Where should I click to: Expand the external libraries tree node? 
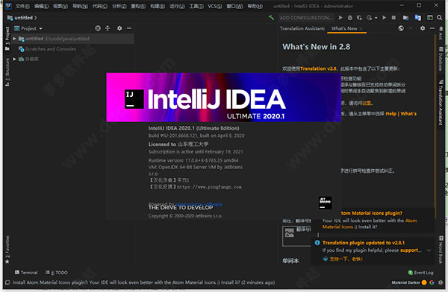[x=15, y=59]
